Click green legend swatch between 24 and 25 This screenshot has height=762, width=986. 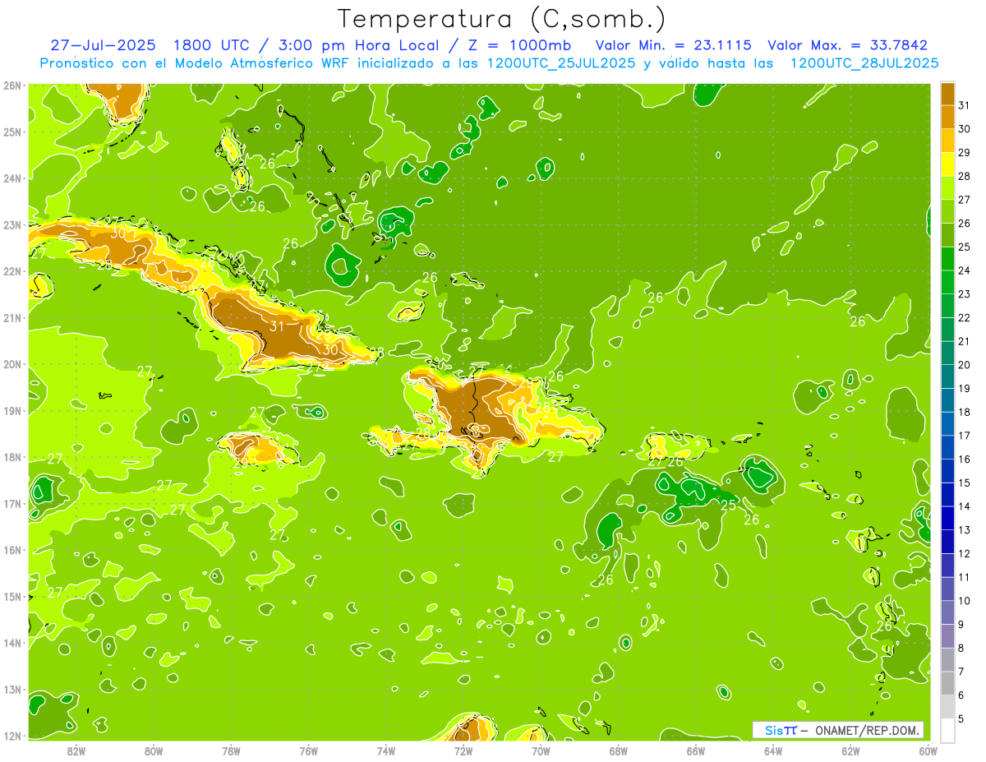pos(947,258)
